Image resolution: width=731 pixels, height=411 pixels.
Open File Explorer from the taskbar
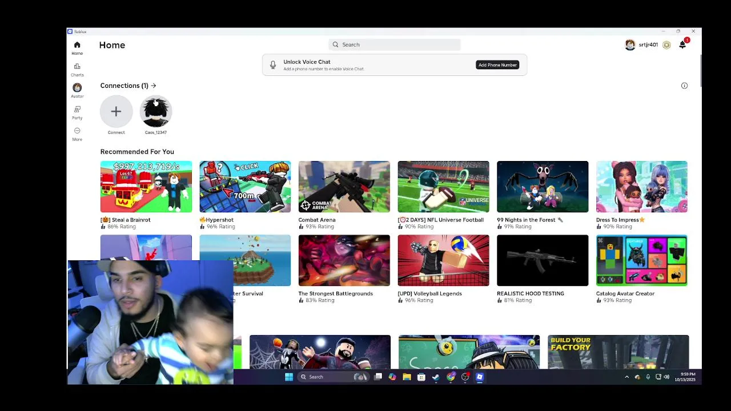[407, 377]
